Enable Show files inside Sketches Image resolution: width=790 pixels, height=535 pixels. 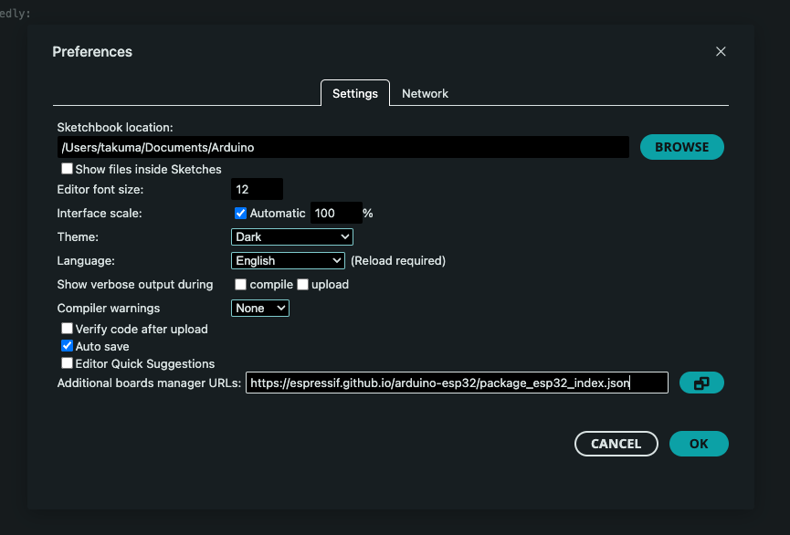67,168
